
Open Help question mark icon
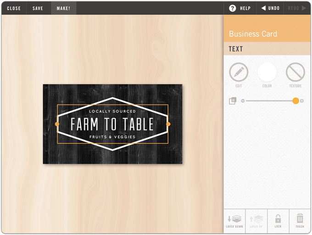[x=232, y=8]
